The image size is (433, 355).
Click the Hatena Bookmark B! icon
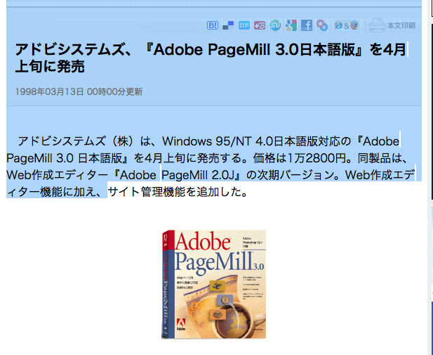(x=213, y=25)
